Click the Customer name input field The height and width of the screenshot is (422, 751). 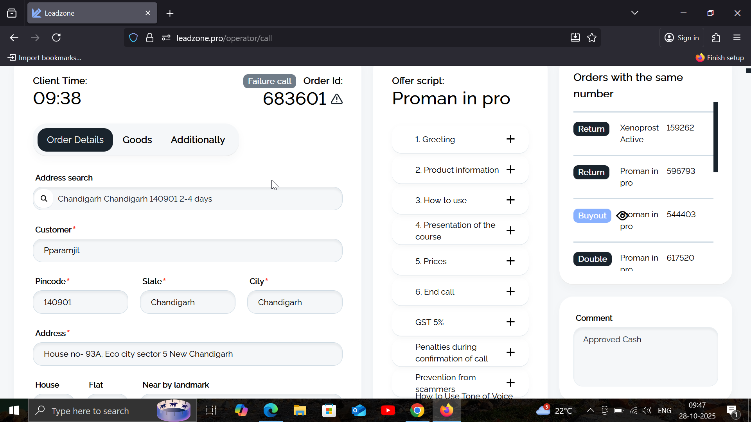(188, 250)
